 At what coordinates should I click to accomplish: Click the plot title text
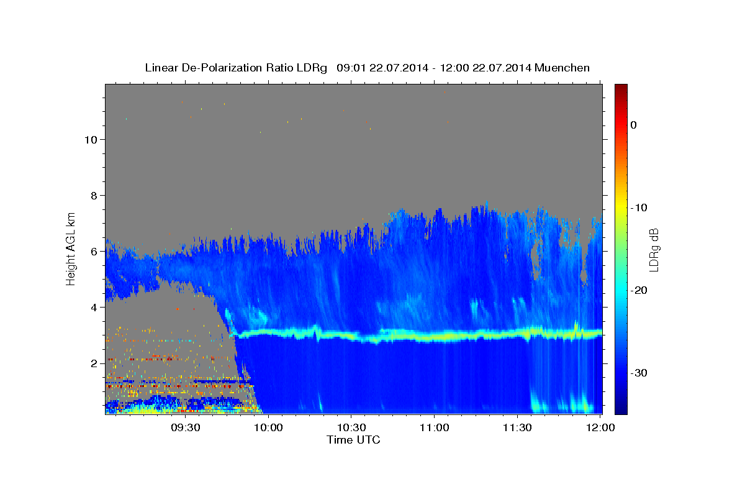coord(367,68)
